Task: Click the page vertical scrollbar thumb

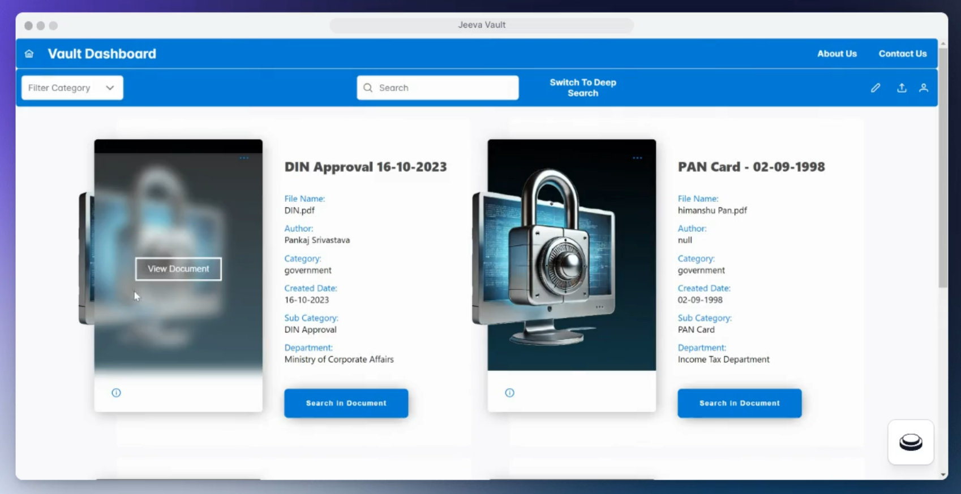Action: (943, 167)
